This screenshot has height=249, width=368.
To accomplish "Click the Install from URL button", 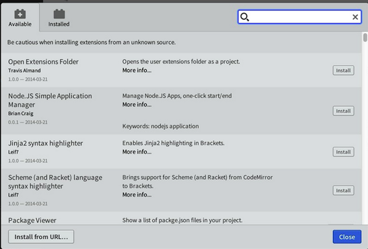I will (x=41, y=237).
